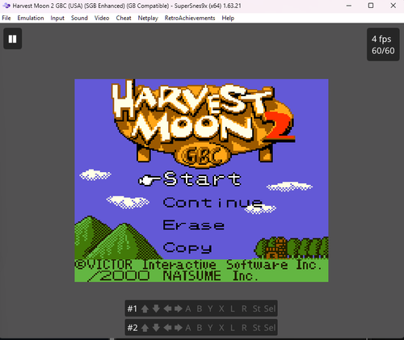Viewport: 404px width, 340px height.
Task: Click player #1 B button indicator
Action: tap(200, 309)
